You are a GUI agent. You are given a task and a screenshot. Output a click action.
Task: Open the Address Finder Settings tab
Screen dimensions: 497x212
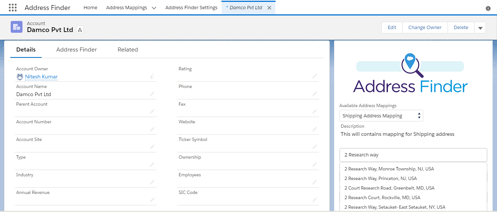click(191, 7)
